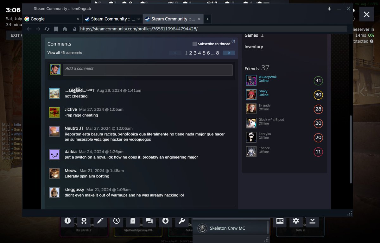Open commenter Jictive's profile name
This screenshot has height=243, width=380.
tap(71, 109)
